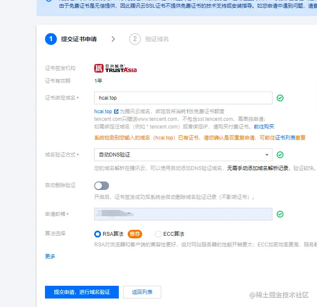This screenshot has width=317, height=307.
Task: Click the 1年 validity value
Action: 98,81
